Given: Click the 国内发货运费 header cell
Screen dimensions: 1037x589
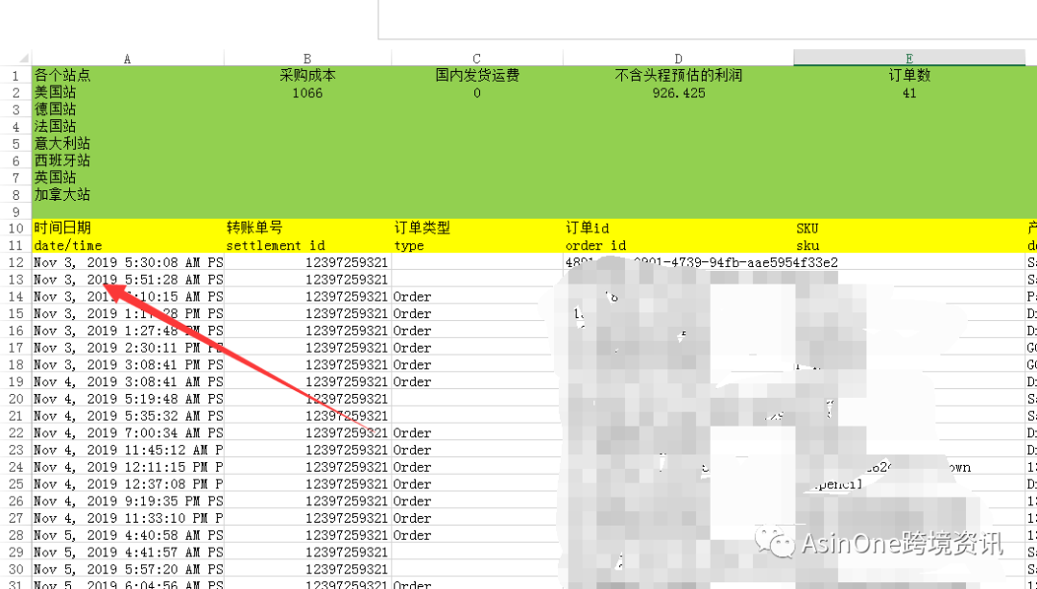Looking at the screenshot, I should (477, 76).
